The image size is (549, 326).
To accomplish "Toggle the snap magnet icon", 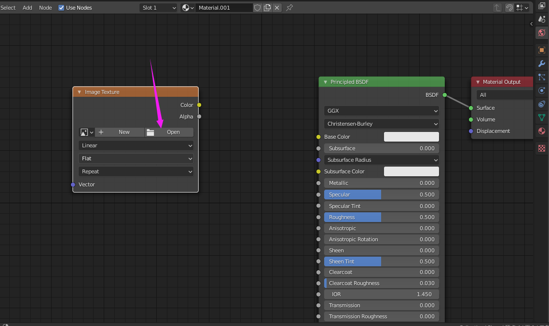I will [509, 8].
